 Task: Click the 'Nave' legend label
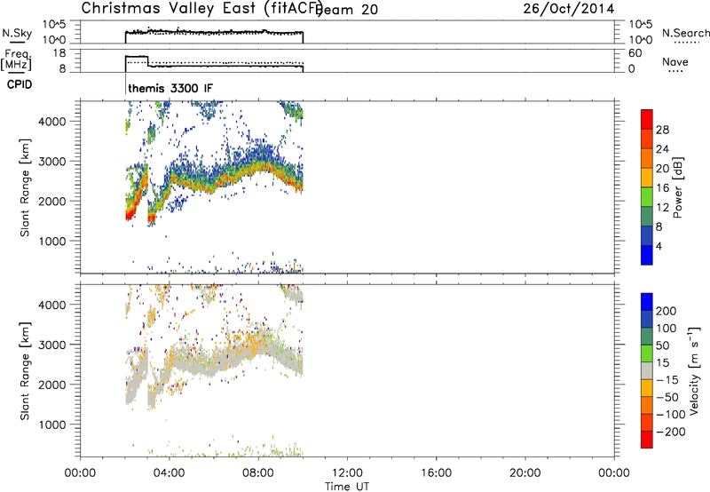coord(675,61)
